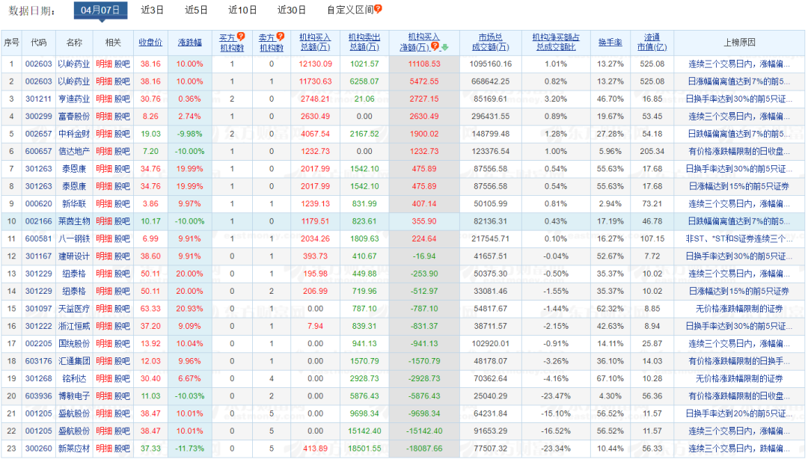Viewport: 808px width, 459px height.
Task: Click the red help icon beside 卖方机构数
Action: [281, 36]
